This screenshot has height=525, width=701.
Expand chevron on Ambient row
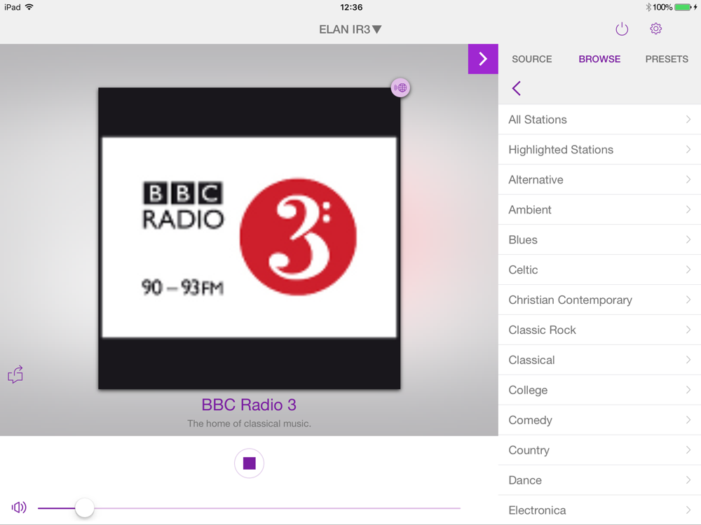(x=688, y=209)
